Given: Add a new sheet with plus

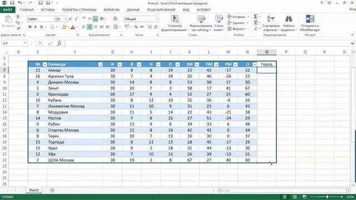Looking at the screenshot, I should tap(52, 190).
